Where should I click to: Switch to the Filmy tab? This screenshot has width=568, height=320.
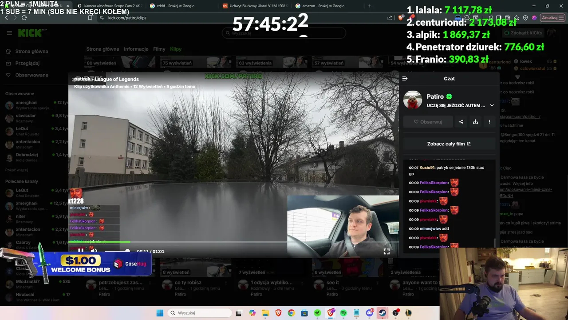point(159,49)
